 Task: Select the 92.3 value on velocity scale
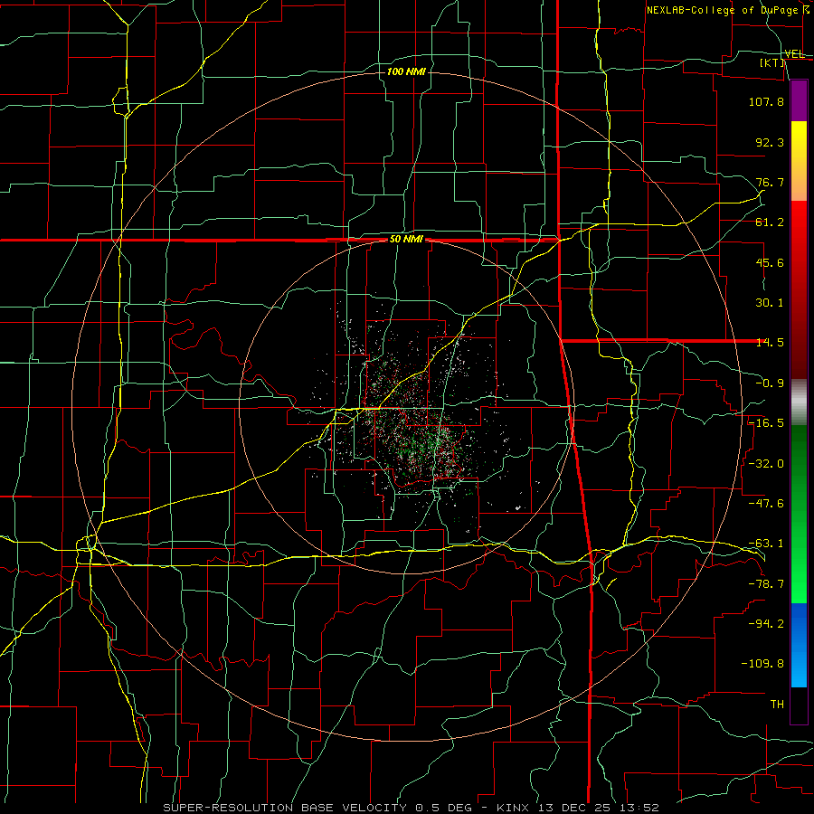tap(770, 142)
